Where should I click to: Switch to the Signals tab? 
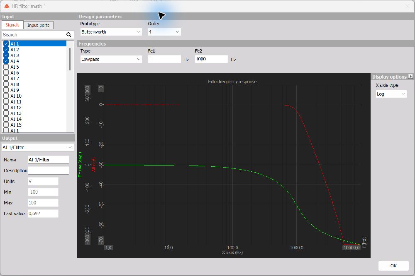12,25
